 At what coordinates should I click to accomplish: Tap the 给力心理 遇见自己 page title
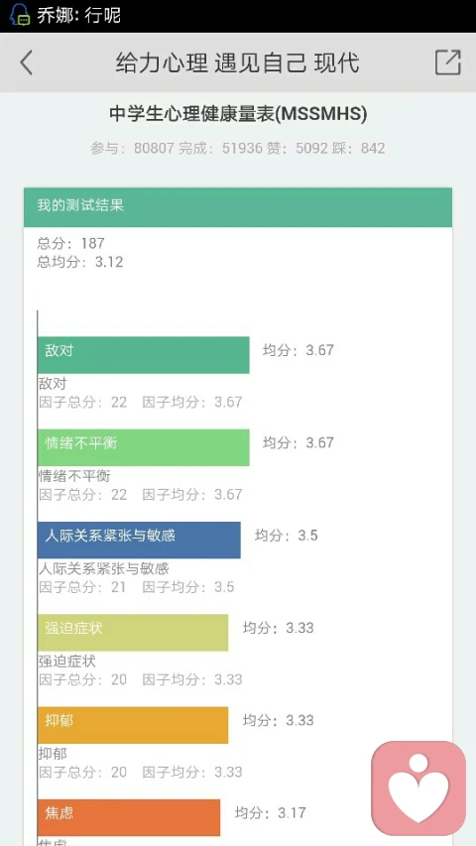[237, 63]
